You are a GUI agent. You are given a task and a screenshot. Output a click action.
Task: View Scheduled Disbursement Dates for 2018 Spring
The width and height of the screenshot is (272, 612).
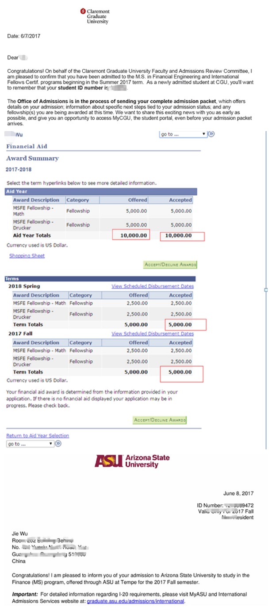point(153,286)
